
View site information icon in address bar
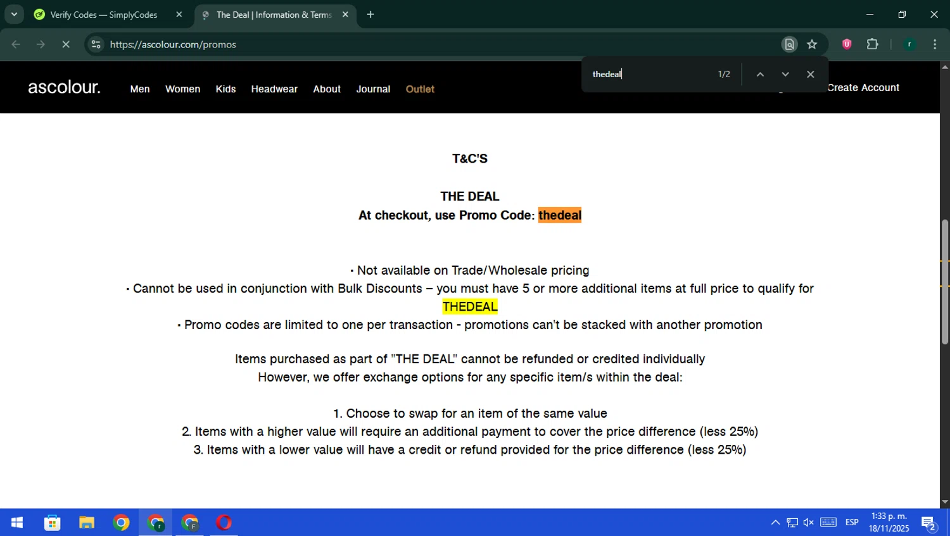click(96, 44)
